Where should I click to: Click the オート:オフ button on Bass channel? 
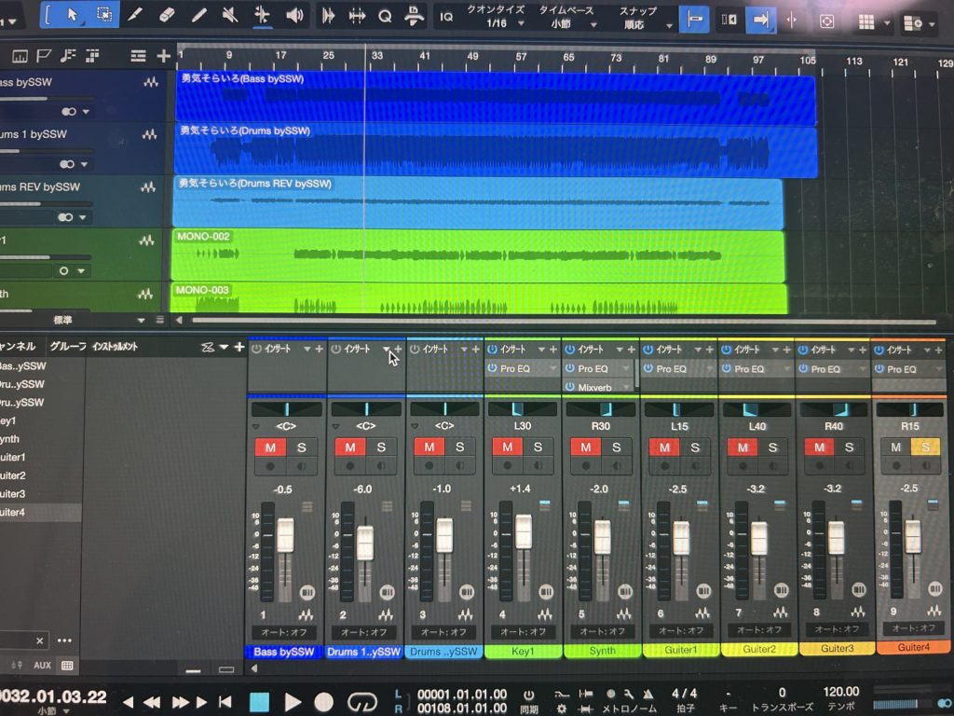tap(287, 631)
